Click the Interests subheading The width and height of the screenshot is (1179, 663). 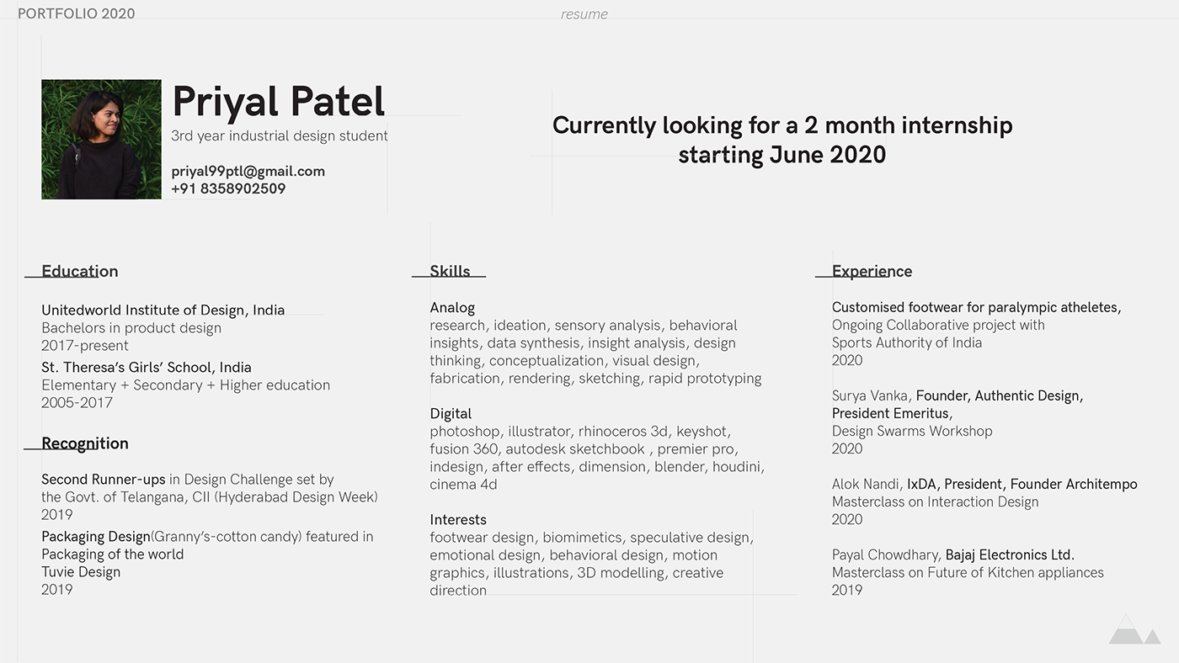pos(458,520)
